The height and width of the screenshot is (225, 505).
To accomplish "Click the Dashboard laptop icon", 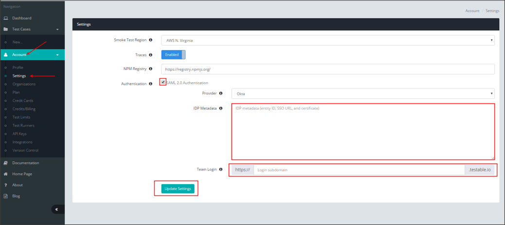I will pyautogui.click(x=6, y=18).
